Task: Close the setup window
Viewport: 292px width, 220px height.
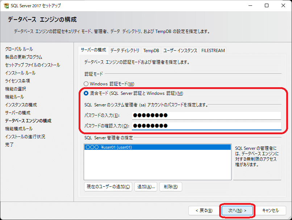Action: 283,5
